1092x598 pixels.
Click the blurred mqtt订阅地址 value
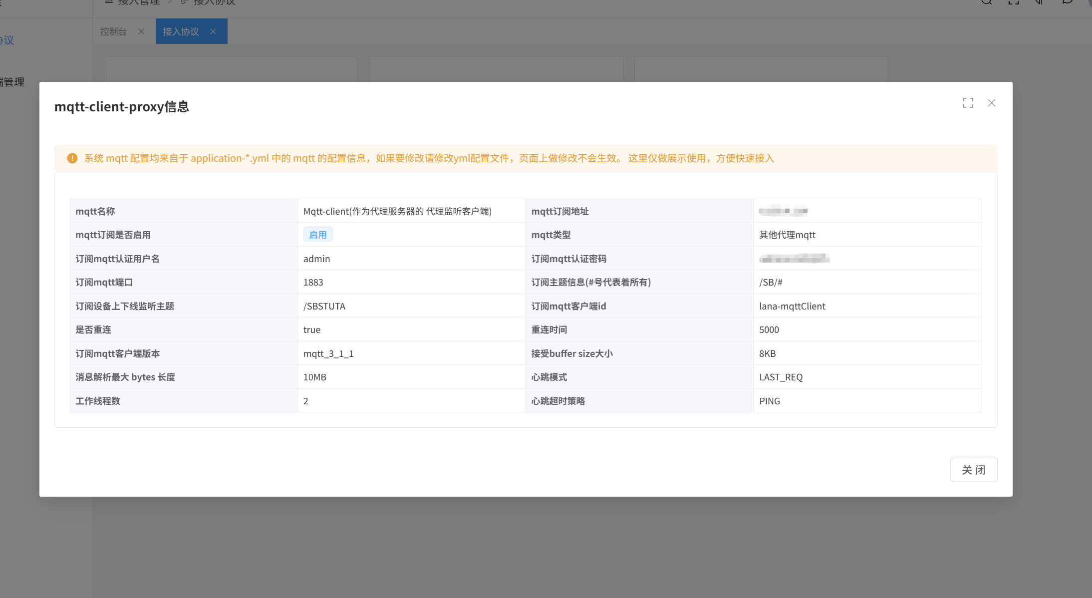coord(783,211)
